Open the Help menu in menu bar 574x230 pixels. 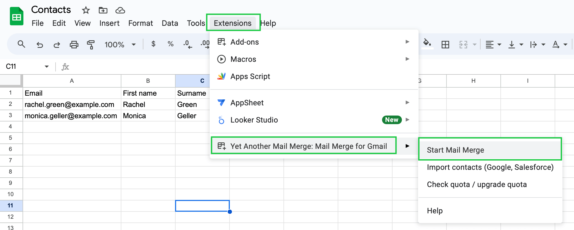(268, 23)
